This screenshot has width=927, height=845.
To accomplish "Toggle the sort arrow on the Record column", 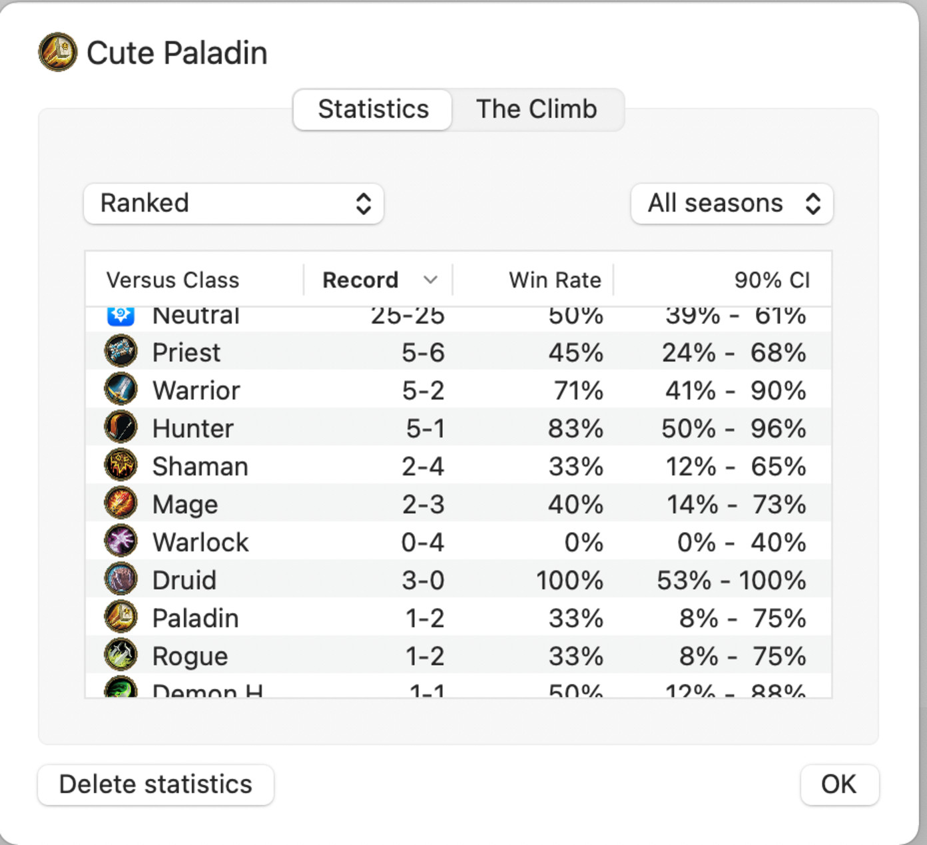I will (431, 280).
